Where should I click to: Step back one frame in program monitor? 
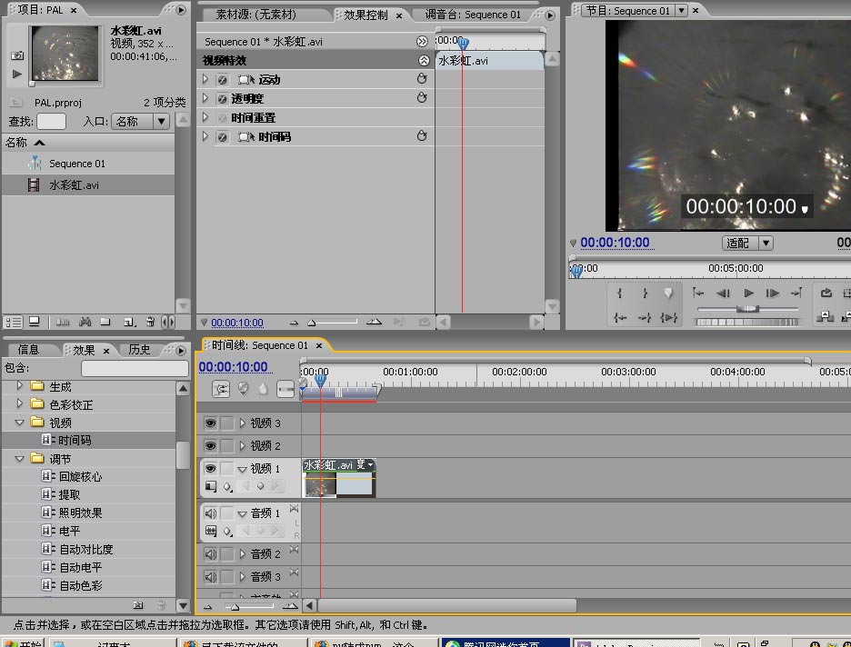[723, 294]
